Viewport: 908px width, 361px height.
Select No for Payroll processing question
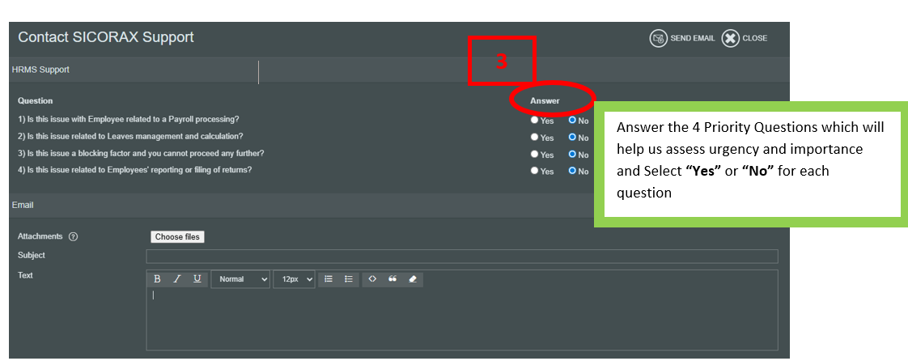coord(572,121)
